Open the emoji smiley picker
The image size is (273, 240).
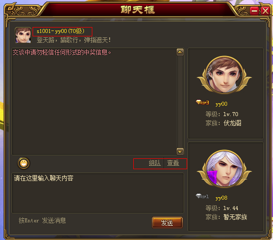click(24, 163)
